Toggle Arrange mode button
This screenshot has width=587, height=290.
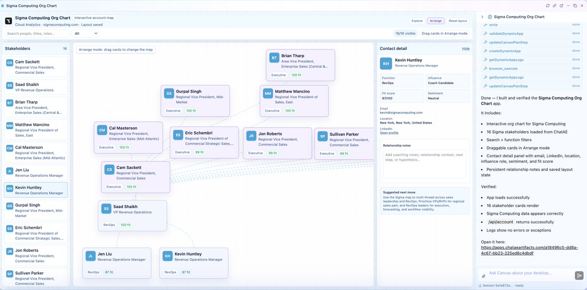tap(435, 21)
